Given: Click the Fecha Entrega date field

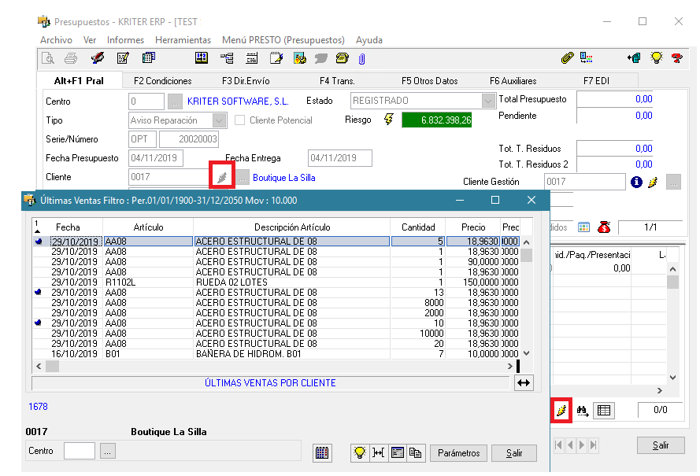Looking at the screenshot, I should (x=339, y=158).
